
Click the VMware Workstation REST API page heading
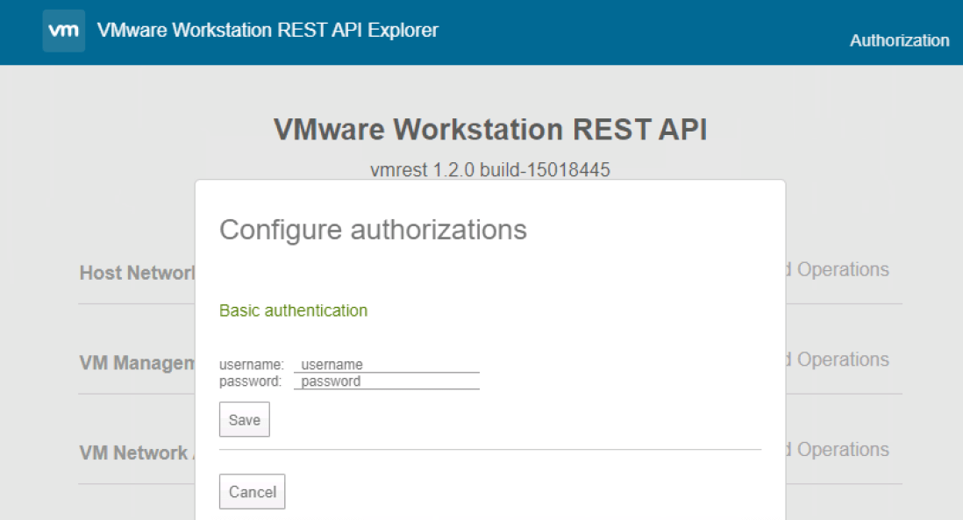pyautogui.click(x=490, y=130)
